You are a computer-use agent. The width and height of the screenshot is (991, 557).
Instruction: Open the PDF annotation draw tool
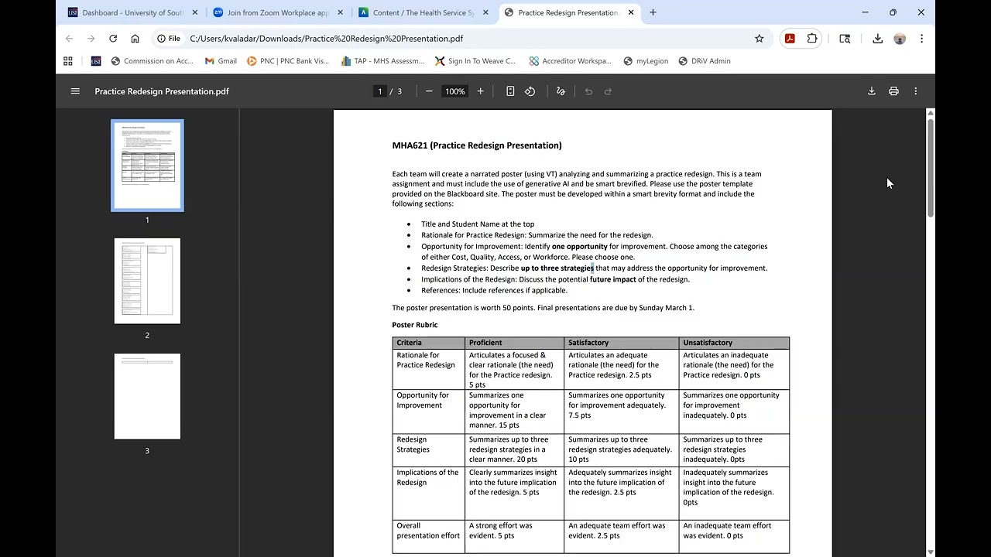click(x=561, y=91)
